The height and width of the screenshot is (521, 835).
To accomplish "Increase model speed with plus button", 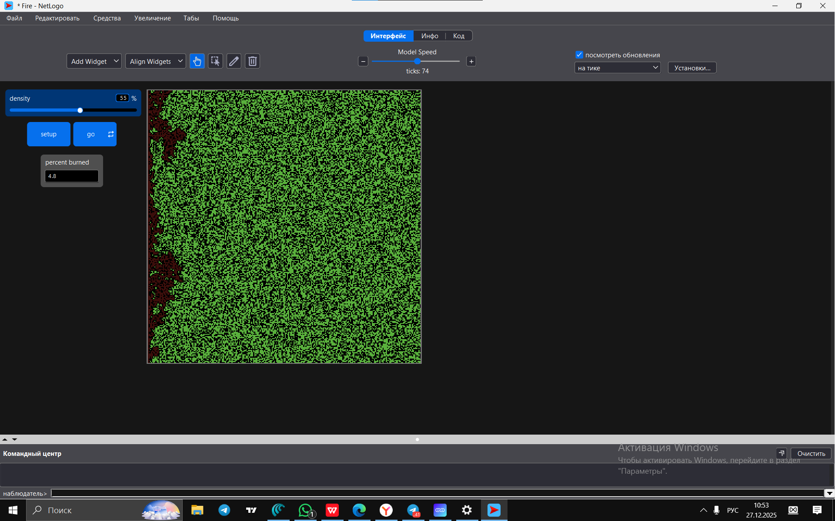I will (471, 61).
